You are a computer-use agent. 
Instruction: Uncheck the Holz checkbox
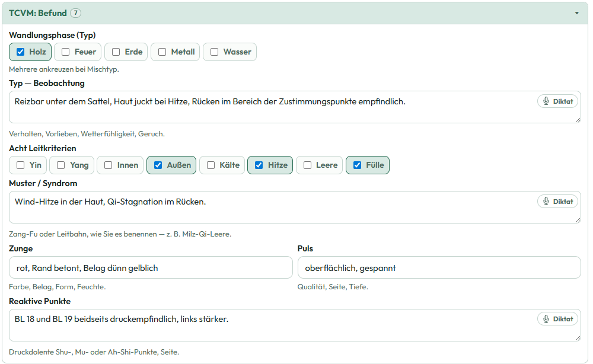click(x=21, y=52)
